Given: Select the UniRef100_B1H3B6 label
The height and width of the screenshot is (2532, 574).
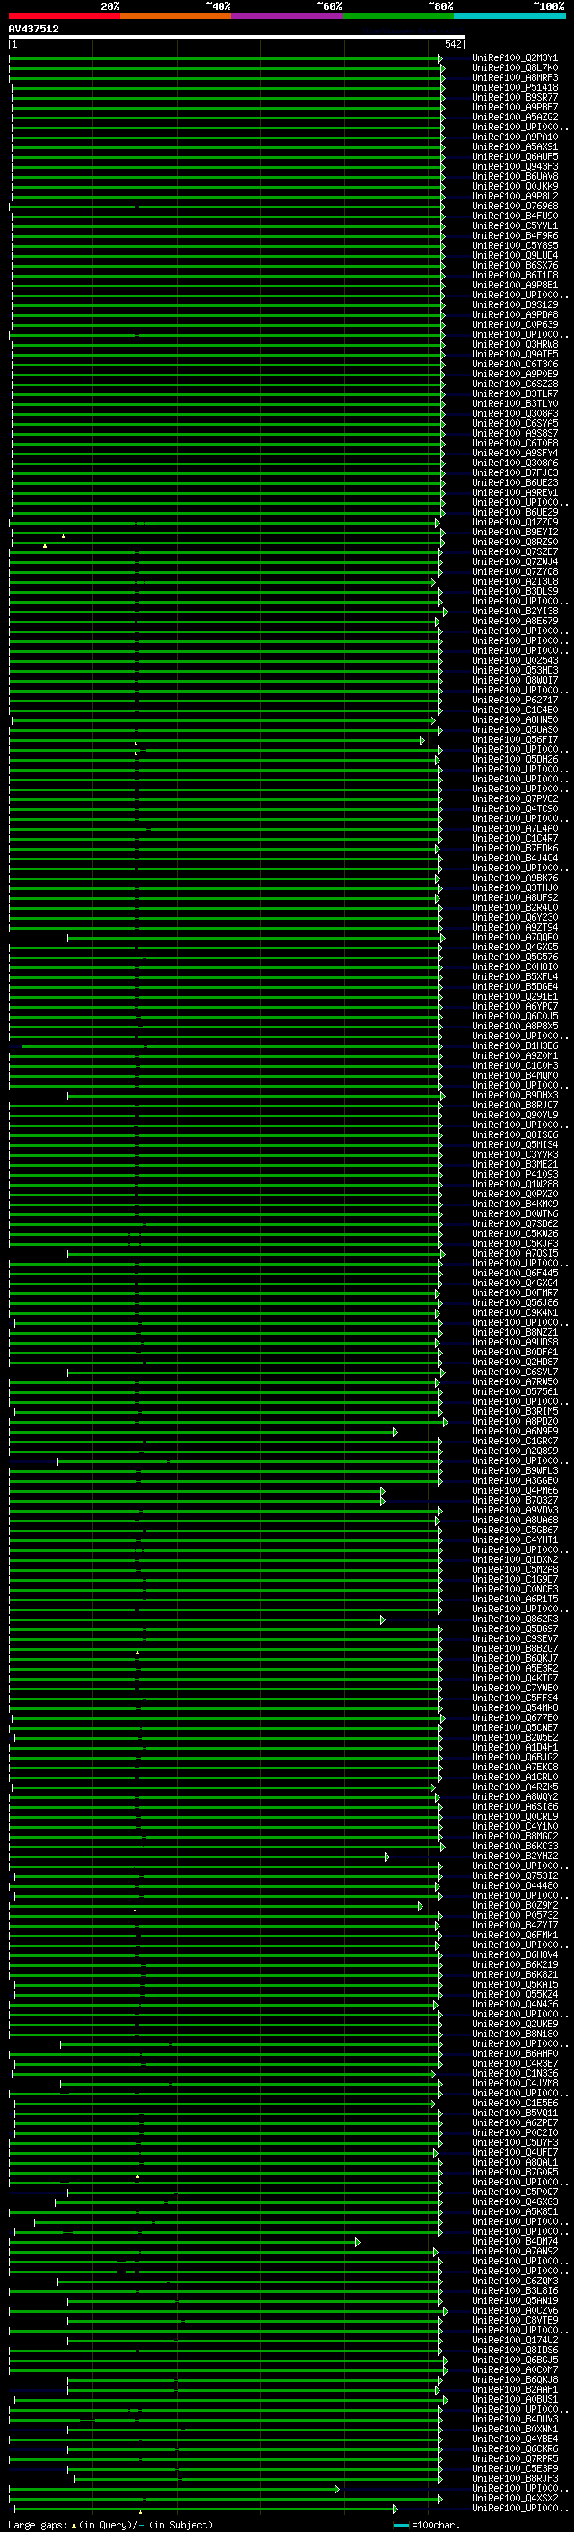Looking at the screenshot, I should pyautogui.click(x=515, y=1045).
